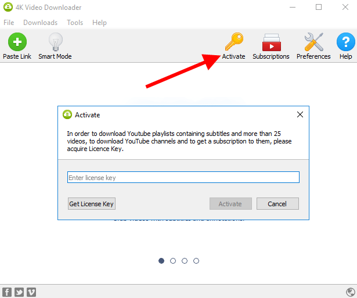Screen dimensions: 357x298
Task: Maximize the 4K Video Downloader window
Action: click(x=319, y=7)
